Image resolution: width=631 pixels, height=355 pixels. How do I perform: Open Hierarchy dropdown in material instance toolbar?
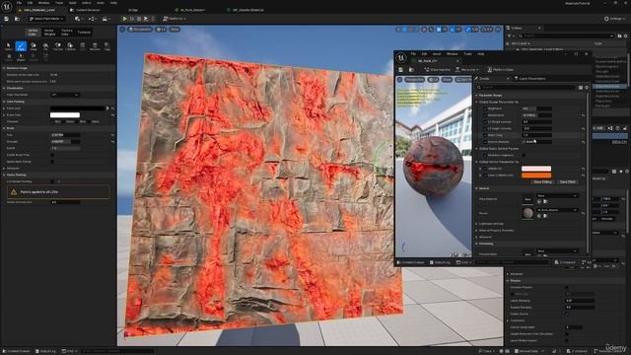(x=466, y=70)
